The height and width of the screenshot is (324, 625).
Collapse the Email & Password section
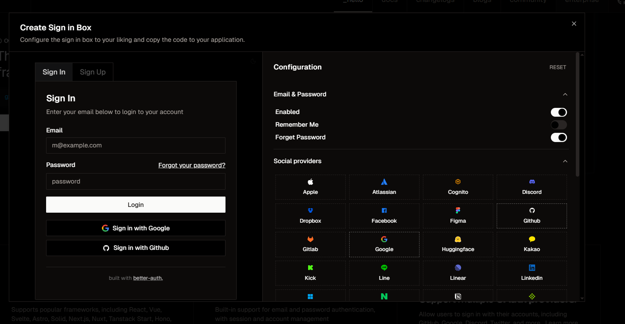pyautogui.click(x=565, y=94)
